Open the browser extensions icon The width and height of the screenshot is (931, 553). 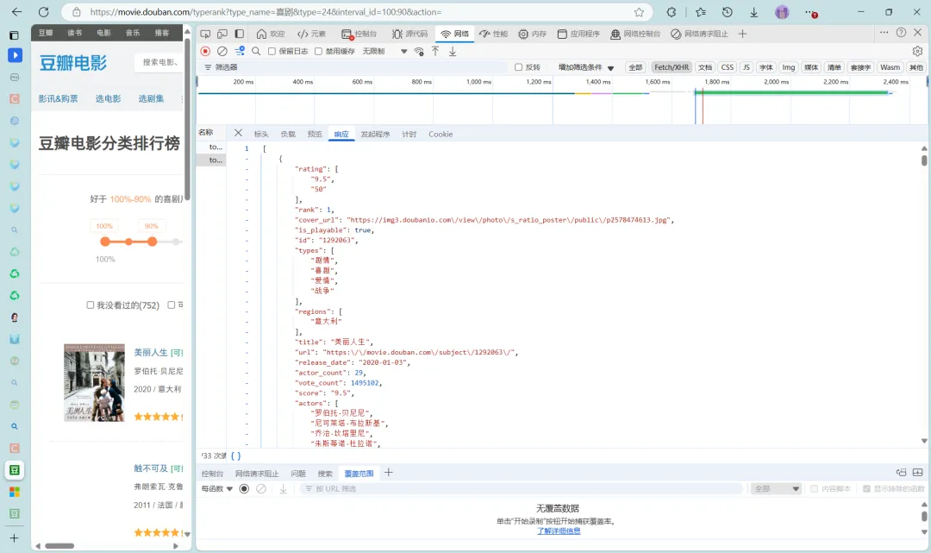click(672, 12)
